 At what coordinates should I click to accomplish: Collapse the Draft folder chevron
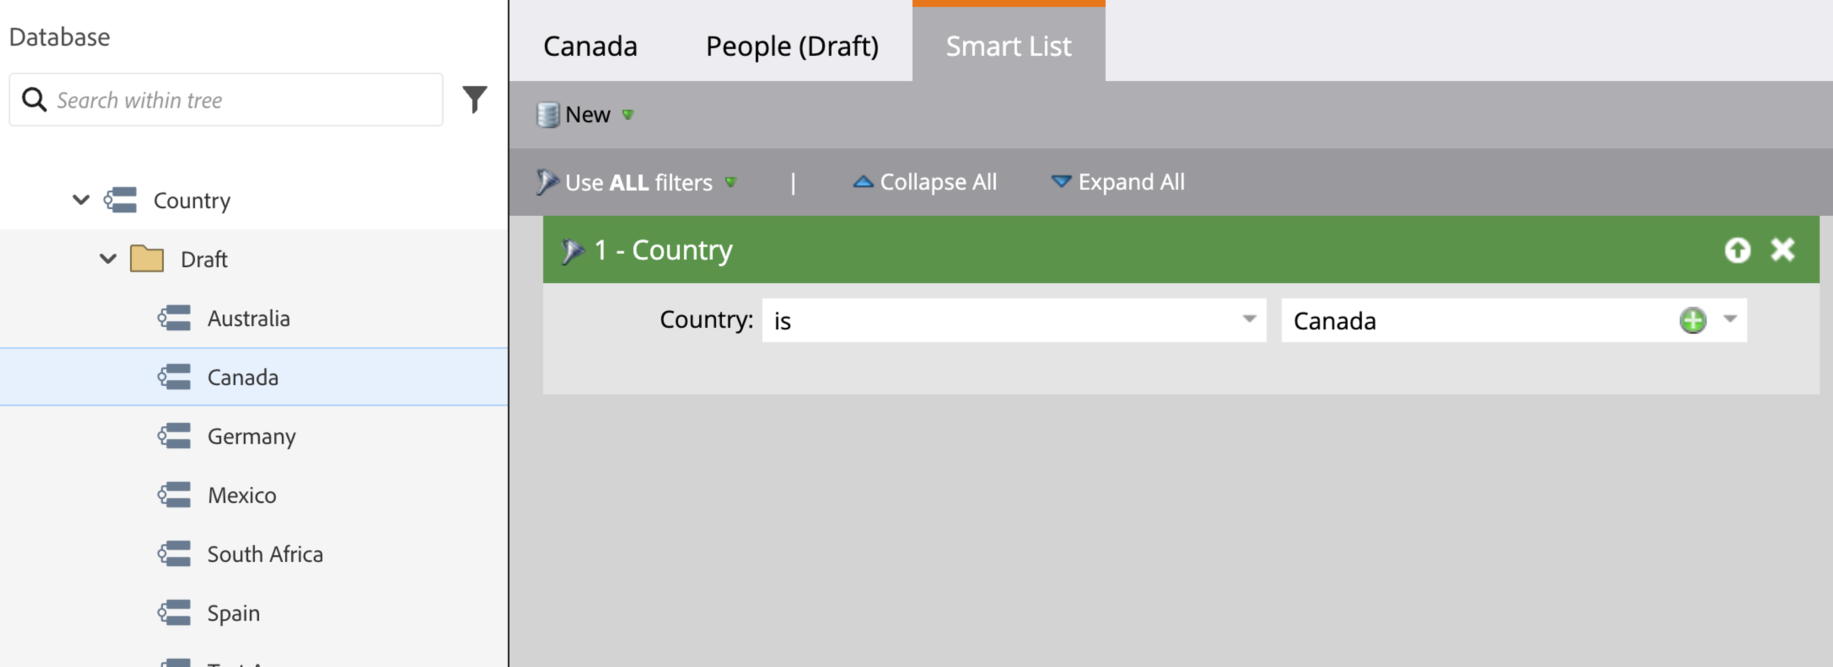[x=108, y=259]
